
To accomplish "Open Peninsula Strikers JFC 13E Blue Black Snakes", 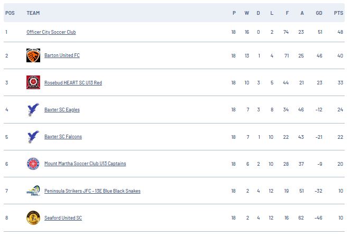I will (93, 191).
